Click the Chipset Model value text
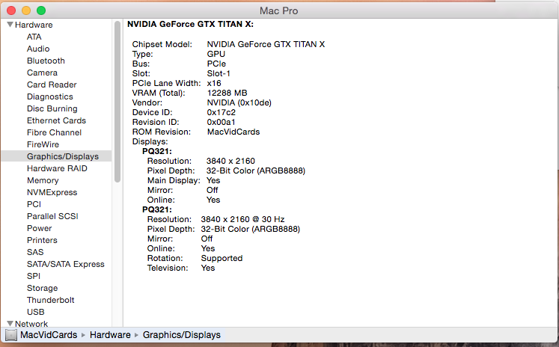 (266, 44)
